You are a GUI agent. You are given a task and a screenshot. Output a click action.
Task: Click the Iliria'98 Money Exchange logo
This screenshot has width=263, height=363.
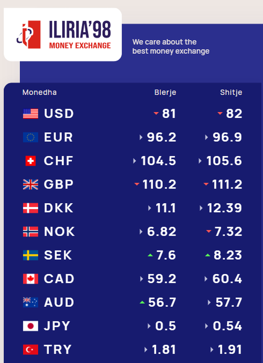pos(63,34)
